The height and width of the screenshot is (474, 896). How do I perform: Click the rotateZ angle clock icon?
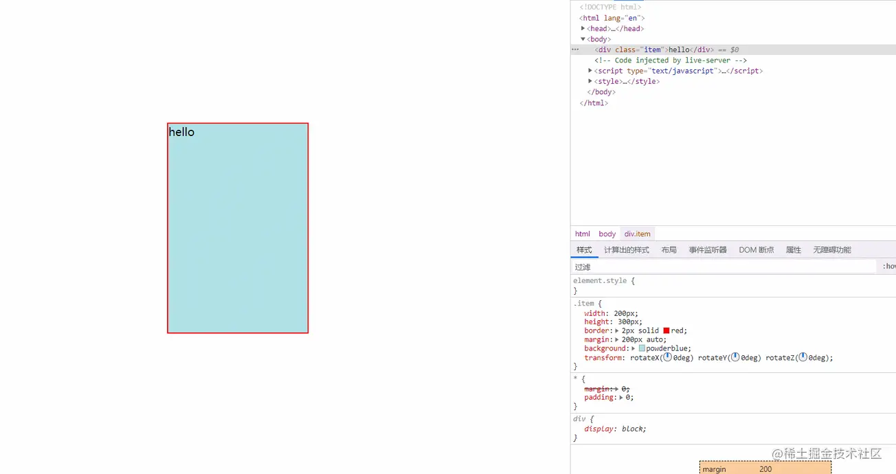(x=803, y=357)
